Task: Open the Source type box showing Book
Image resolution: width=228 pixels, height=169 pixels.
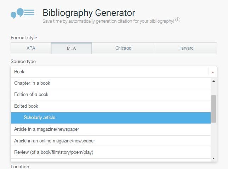Action: point(110,72)
